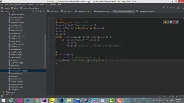The width and height of the screenshot is (184, 103).
Task: Open in Opera browser from editor popup
Action: pos(174,22)
